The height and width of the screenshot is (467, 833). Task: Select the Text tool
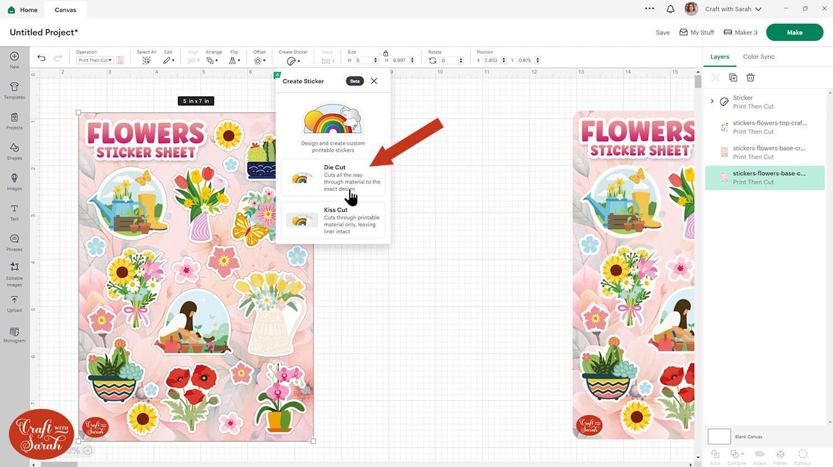click(x=14, y=212)
